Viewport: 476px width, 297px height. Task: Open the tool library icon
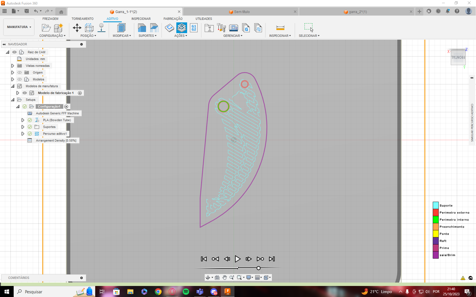pos(221,28)
